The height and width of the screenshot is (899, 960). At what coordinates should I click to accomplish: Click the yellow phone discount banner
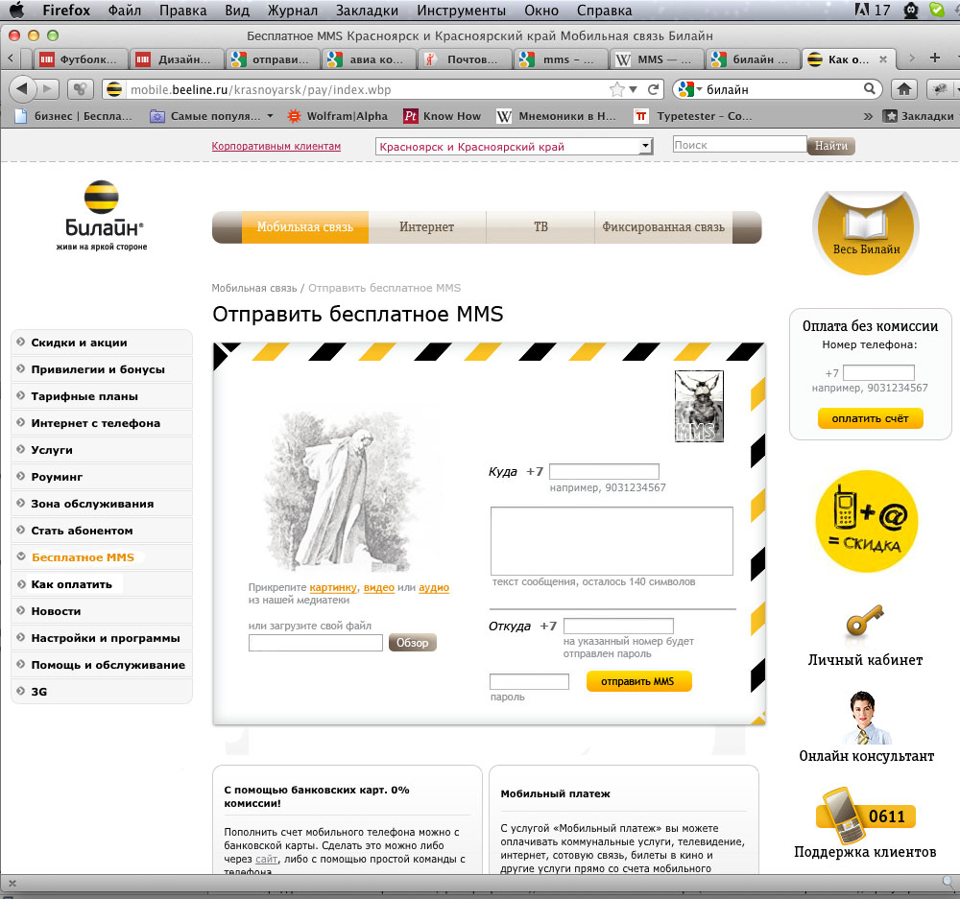[x=866, y=521]
